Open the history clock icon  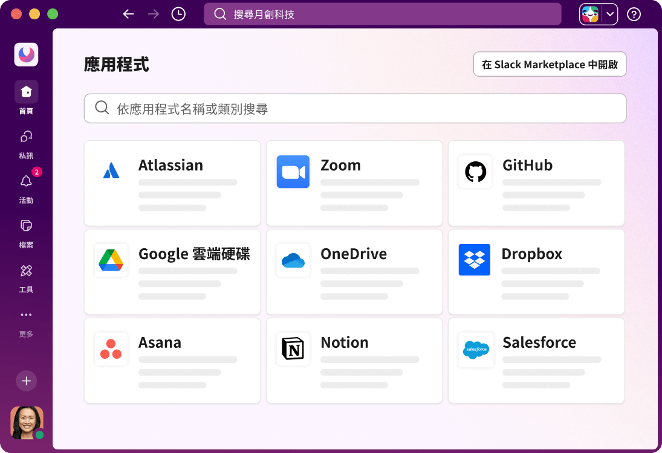[x=178, y=14]
